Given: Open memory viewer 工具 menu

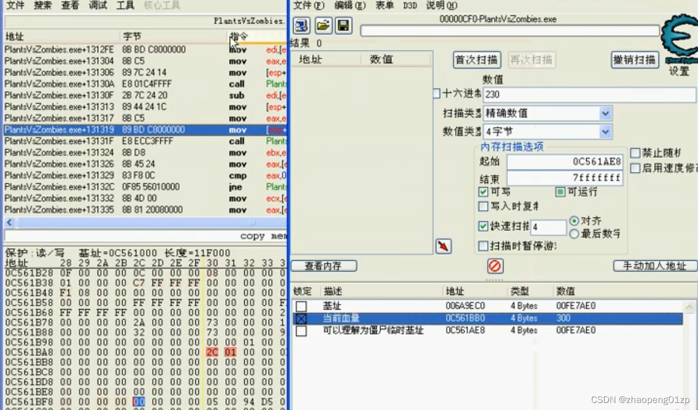Looking at the screenshot, I should coord(125,5).
